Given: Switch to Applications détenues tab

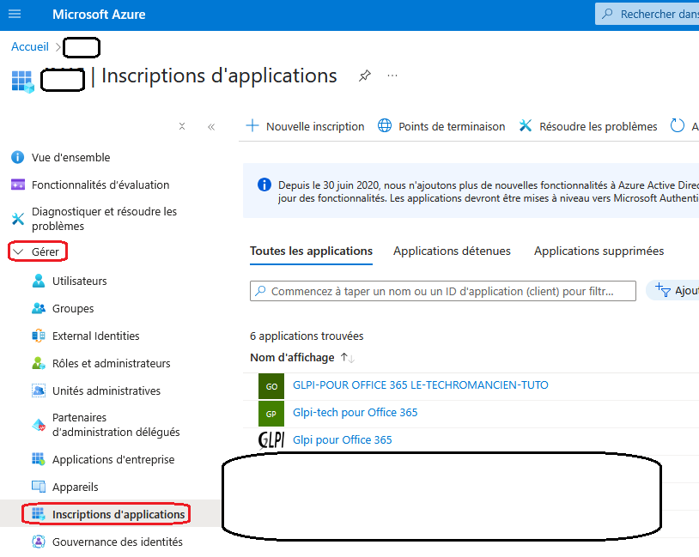Looking at the screenshot, I should pyautogui.click(x=452, y=251).
